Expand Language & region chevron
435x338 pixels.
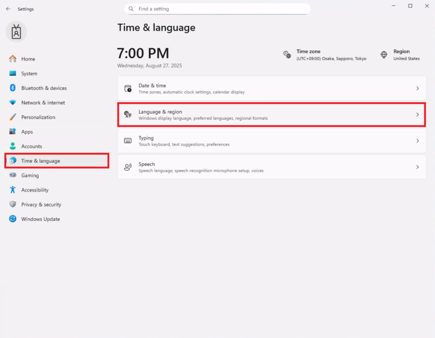417,115
